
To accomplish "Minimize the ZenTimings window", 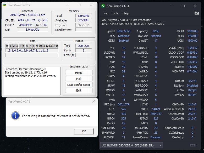I will pos(171,6).
